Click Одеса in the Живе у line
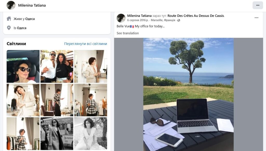 pyautogui.click(x=30, y=19)
